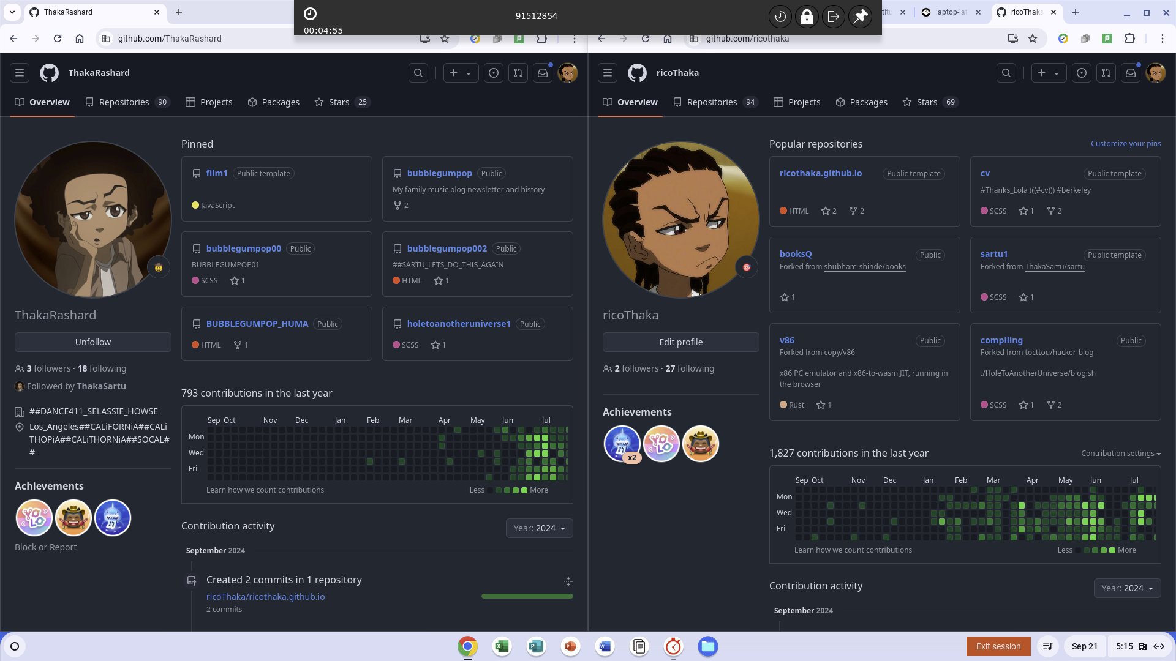The height and width of the screenshot is (661, 1176).
Task: Open Repositories tab on ricoThaka profile
Action: [715, 102]
